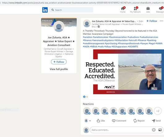Open the #aviationcareer hashtag
The width and height of the screenshot is (164, 137).
click(x=101, y=37)
